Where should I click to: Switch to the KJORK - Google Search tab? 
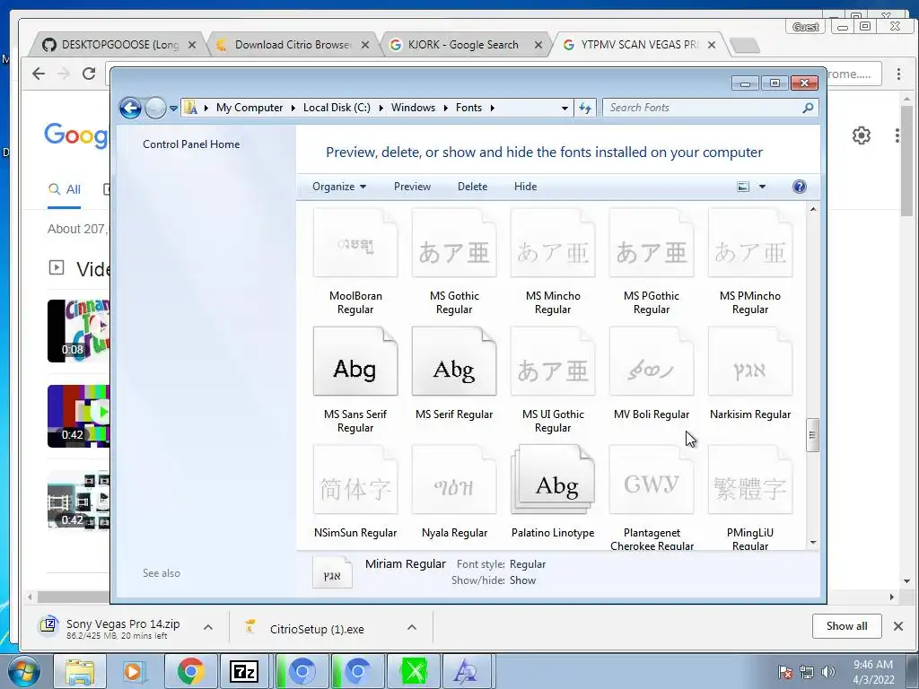point(463,45)
